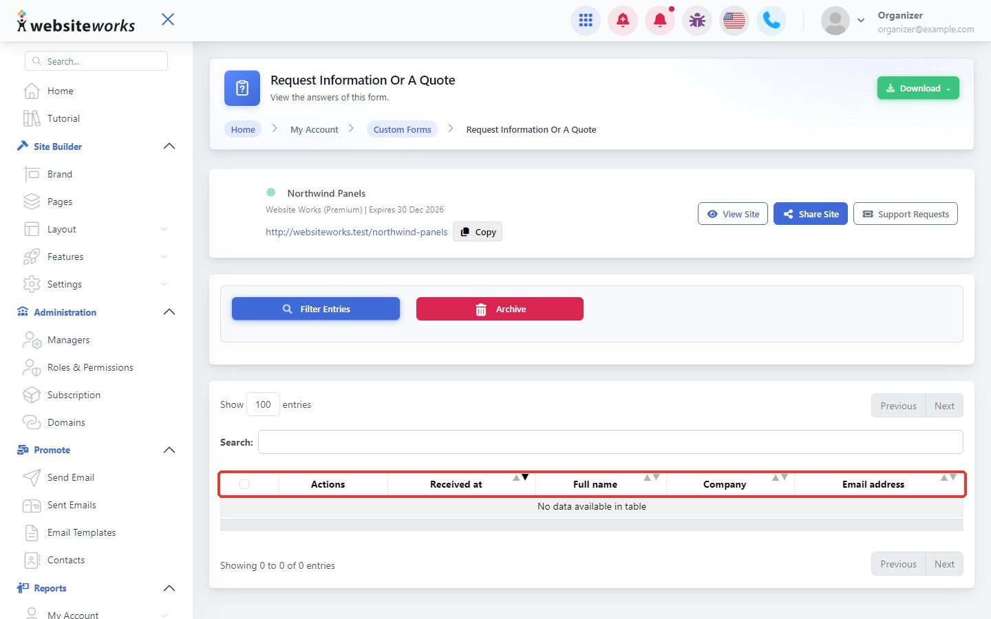The height and width of the screenshot is (619, 991).
Task: Click the red alert bell with plus
Action: (623, 21)
